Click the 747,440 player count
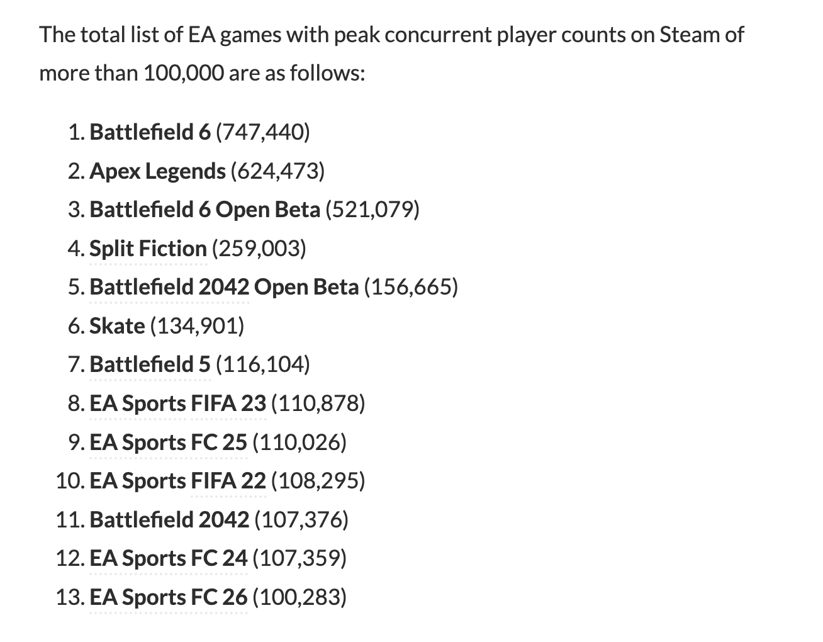The width and height of the screenshot is (823, 642). (262, 132)
